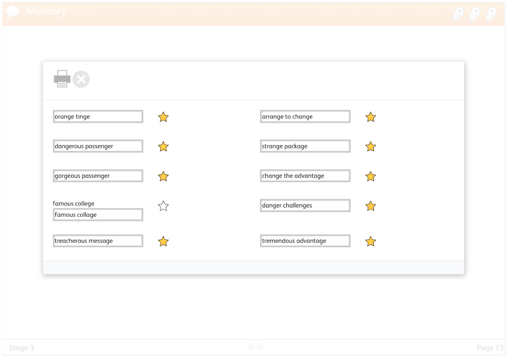Click the star next to 'strange package'
Screen dimensions: 508x358
[370, 147]
